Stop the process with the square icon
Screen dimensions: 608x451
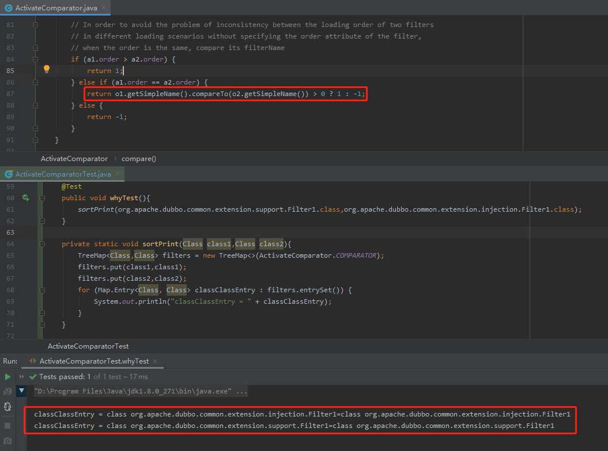pyautogui.click(x=7, y=426)
